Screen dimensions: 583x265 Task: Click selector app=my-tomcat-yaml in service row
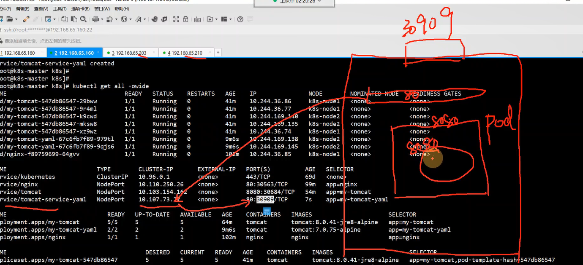tap(357, 199)
